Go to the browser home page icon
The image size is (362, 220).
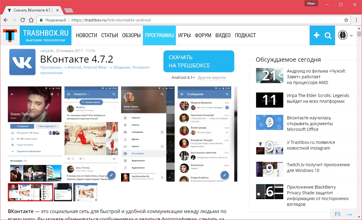[x=31, y=20]
